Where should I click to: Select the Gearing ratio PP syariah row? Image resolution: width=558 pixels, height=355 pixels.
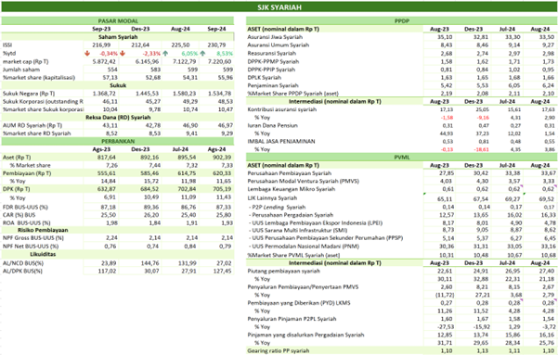point(401,350)
